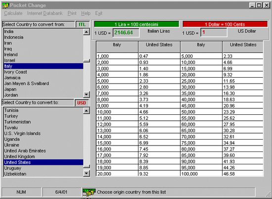Viewport: 272px width, 199px height.
Task: Click the 100,000 cell in the table
Action: [201, 174]
